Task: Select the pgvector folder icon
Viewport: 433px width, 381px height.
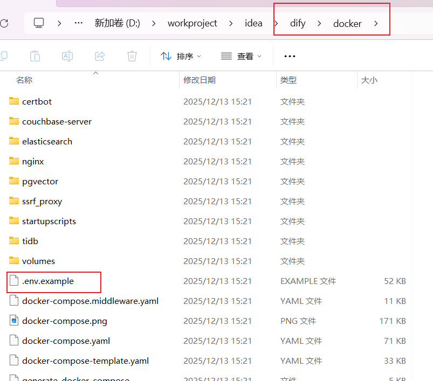Action: pos(14,181)
